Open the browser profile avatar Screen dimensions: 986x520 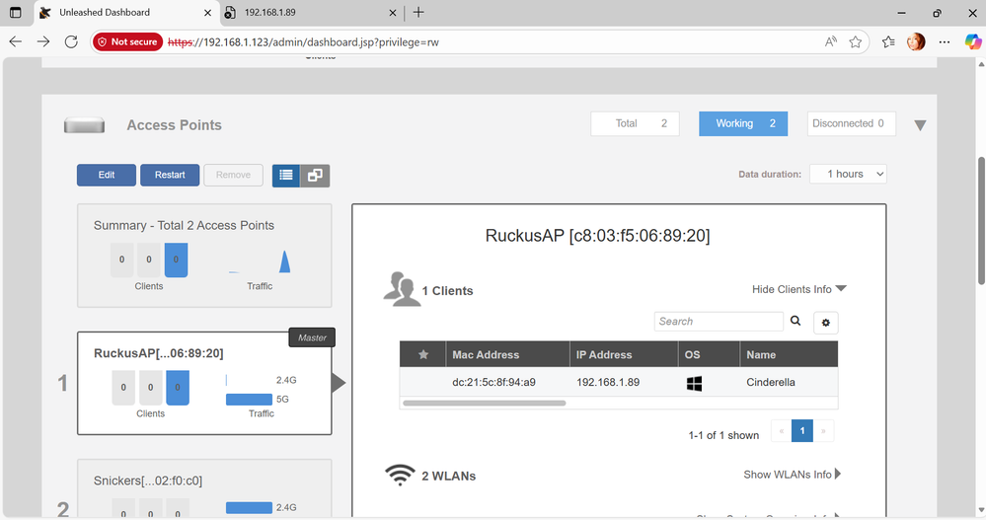click(916, 42)
